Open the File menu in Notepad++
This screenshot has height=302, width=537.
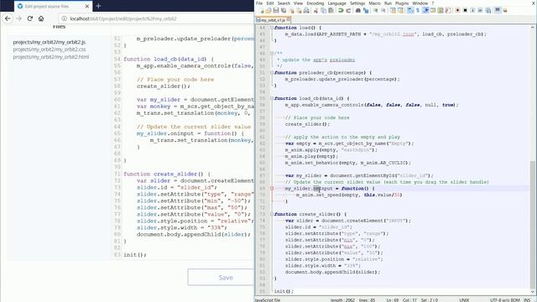(x=259, y=3)
